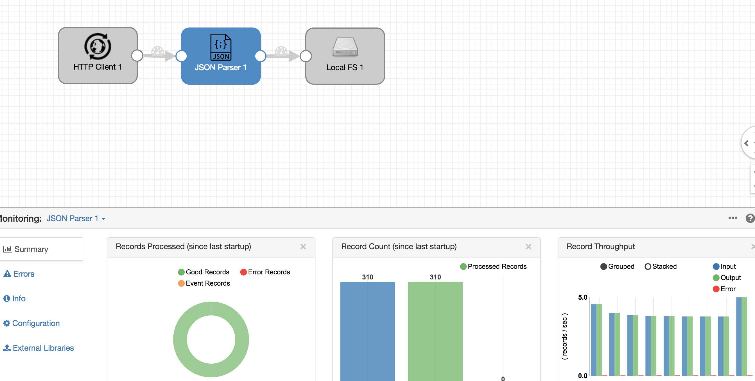The image size is (755, 381).
Task: Toggle the Event Records legend item
Action: point(204,283)
